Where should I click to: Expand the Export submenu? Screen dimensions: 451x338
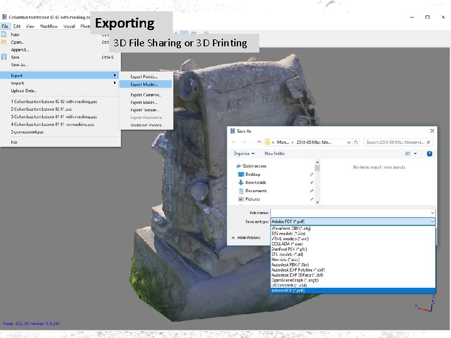[60, 75]
